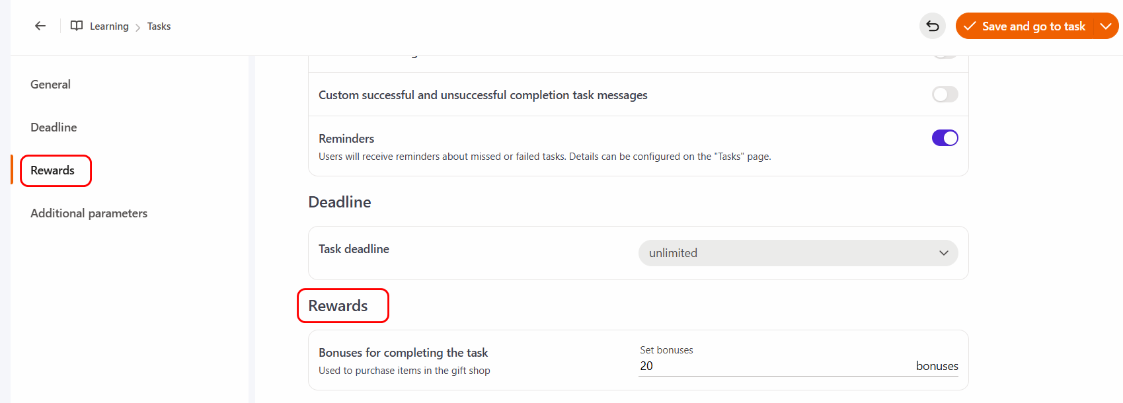Expand the Save button options arrow
This screenshot has height=403, width=1123.
point(1106,26)
